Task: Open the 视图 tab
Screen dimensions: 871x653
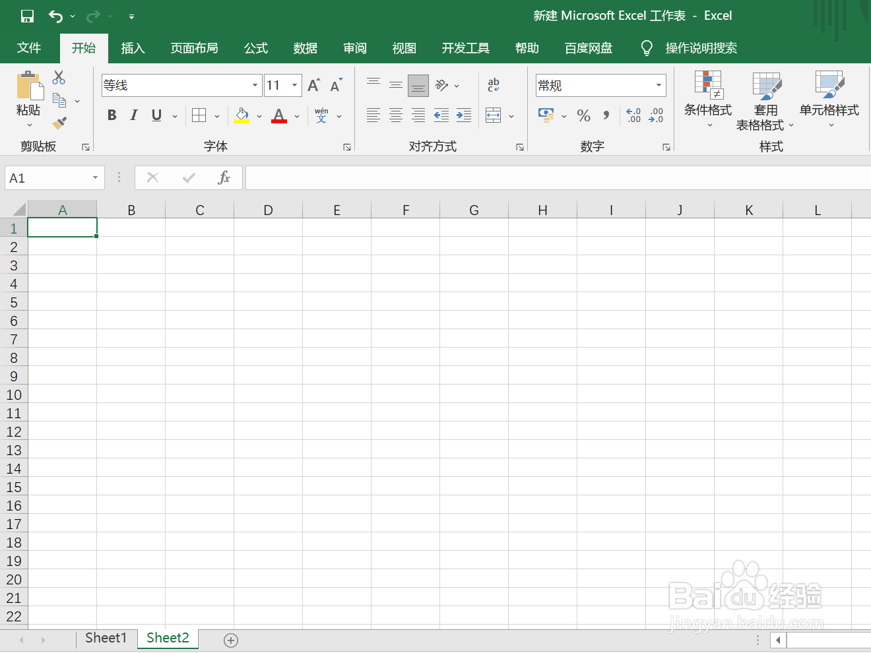Action: point(404,48)
